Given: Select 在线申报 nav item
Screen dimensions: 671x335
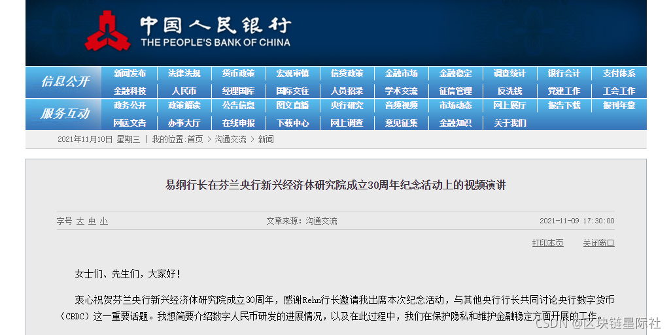Looking at the screenshot, I should 238,123.
